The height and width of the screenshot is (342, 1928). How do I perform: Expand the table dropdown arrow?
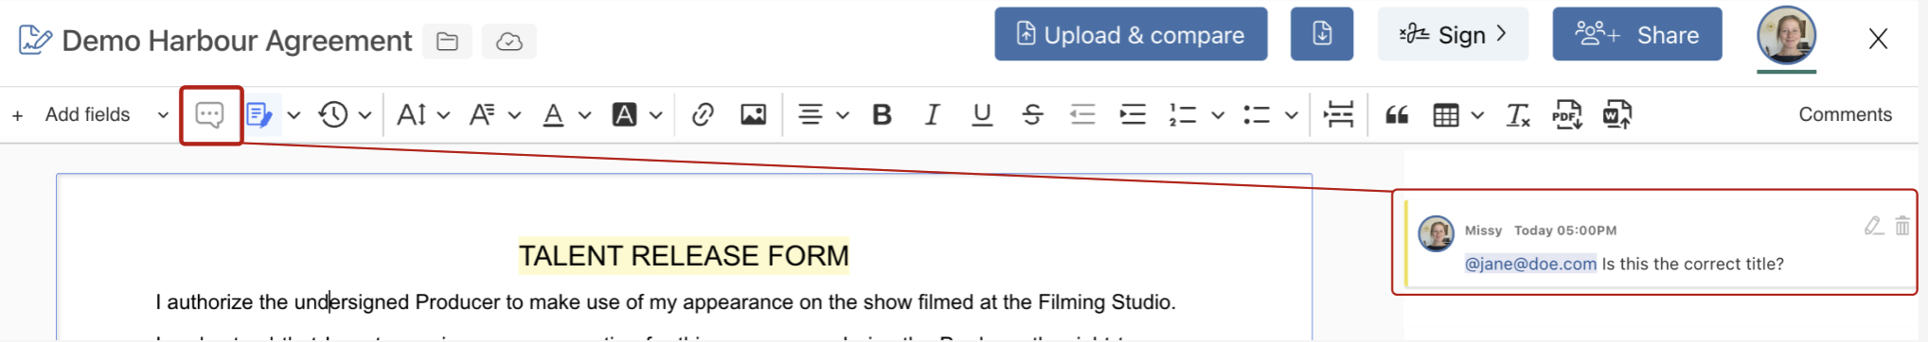[x=1477, y=115]
